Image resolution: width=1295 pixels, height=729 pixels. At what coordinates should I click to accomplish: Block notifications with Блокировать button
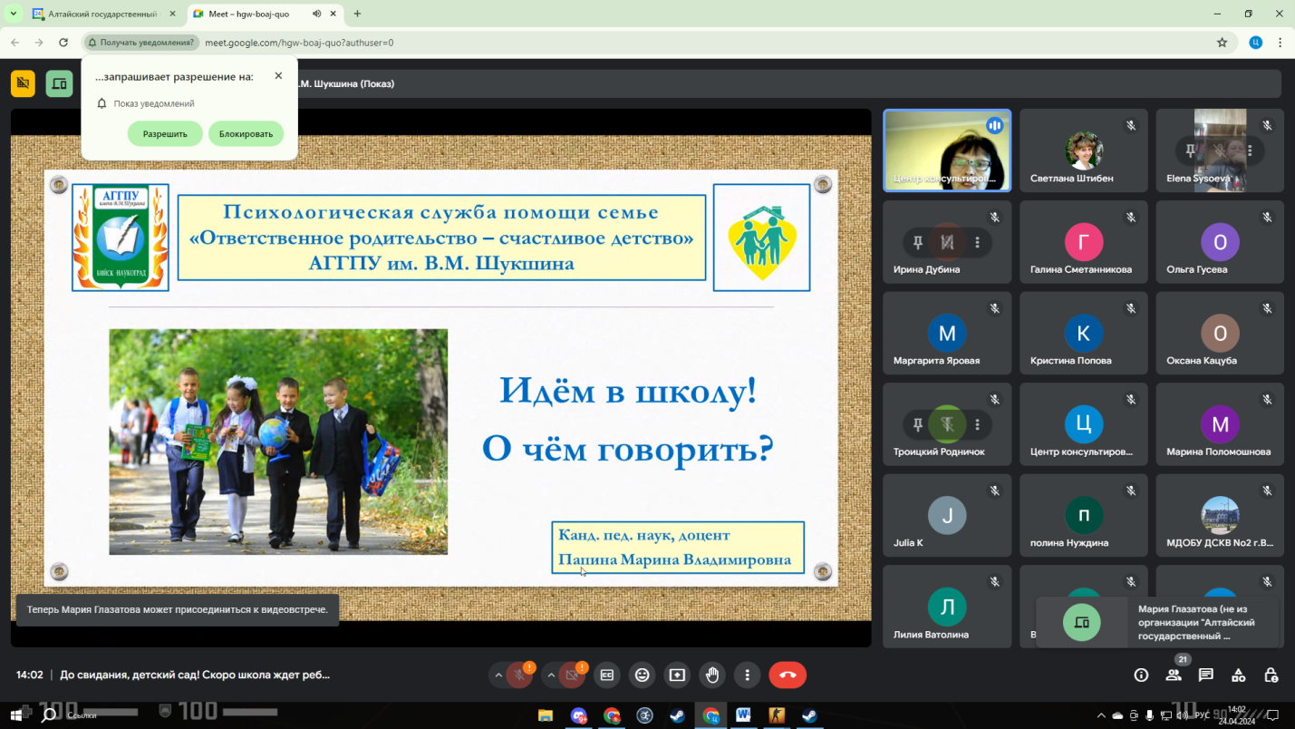246,133
